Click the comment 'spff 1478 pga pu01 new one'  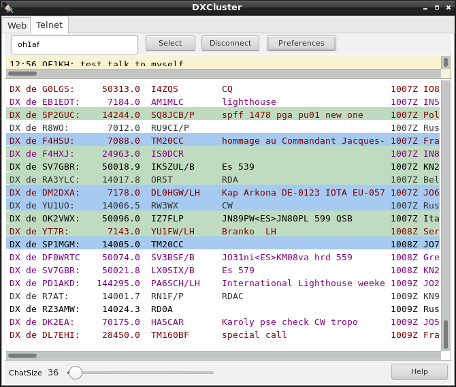tap(293, 114)
